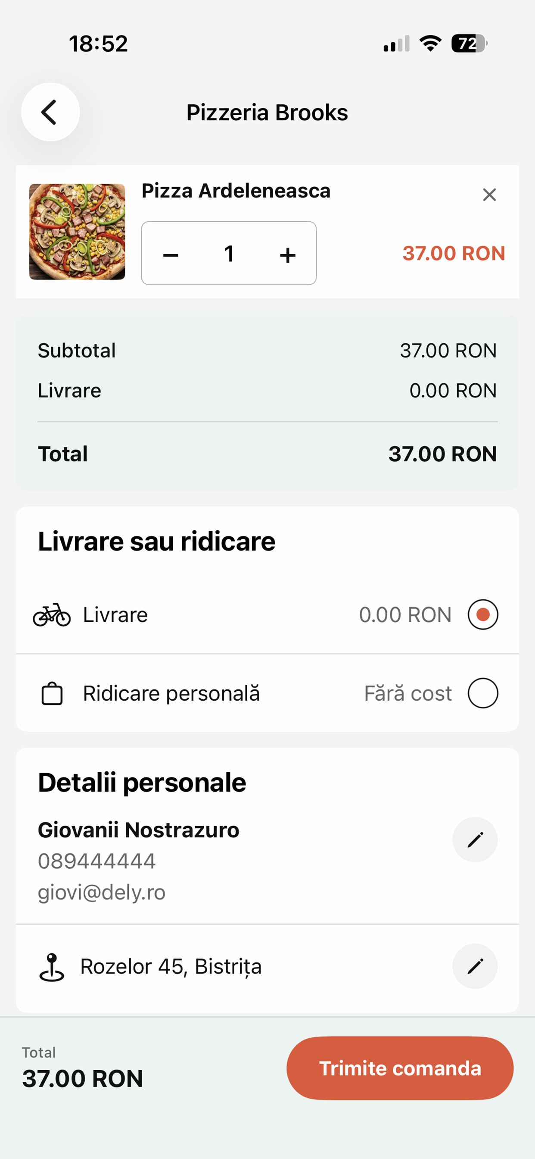Tap the Rozelor 45, Bistrița address text
535x1159 pixels.
(x=171, y=966)
